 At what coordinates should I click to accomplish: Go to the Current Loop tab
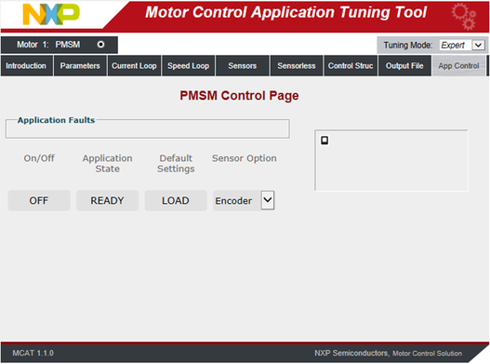click(135, 66)
